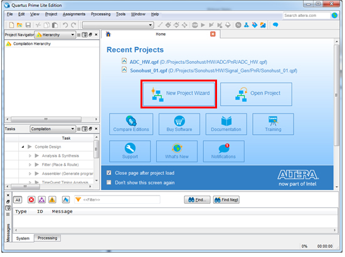The width and height of the screenshot is (345, 257).
Task: Open the Project menu
Action: point(51,14)
